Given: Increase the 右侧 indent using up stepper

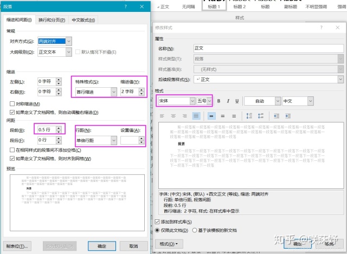Looking at the screenshot, I should click(59, 90).
